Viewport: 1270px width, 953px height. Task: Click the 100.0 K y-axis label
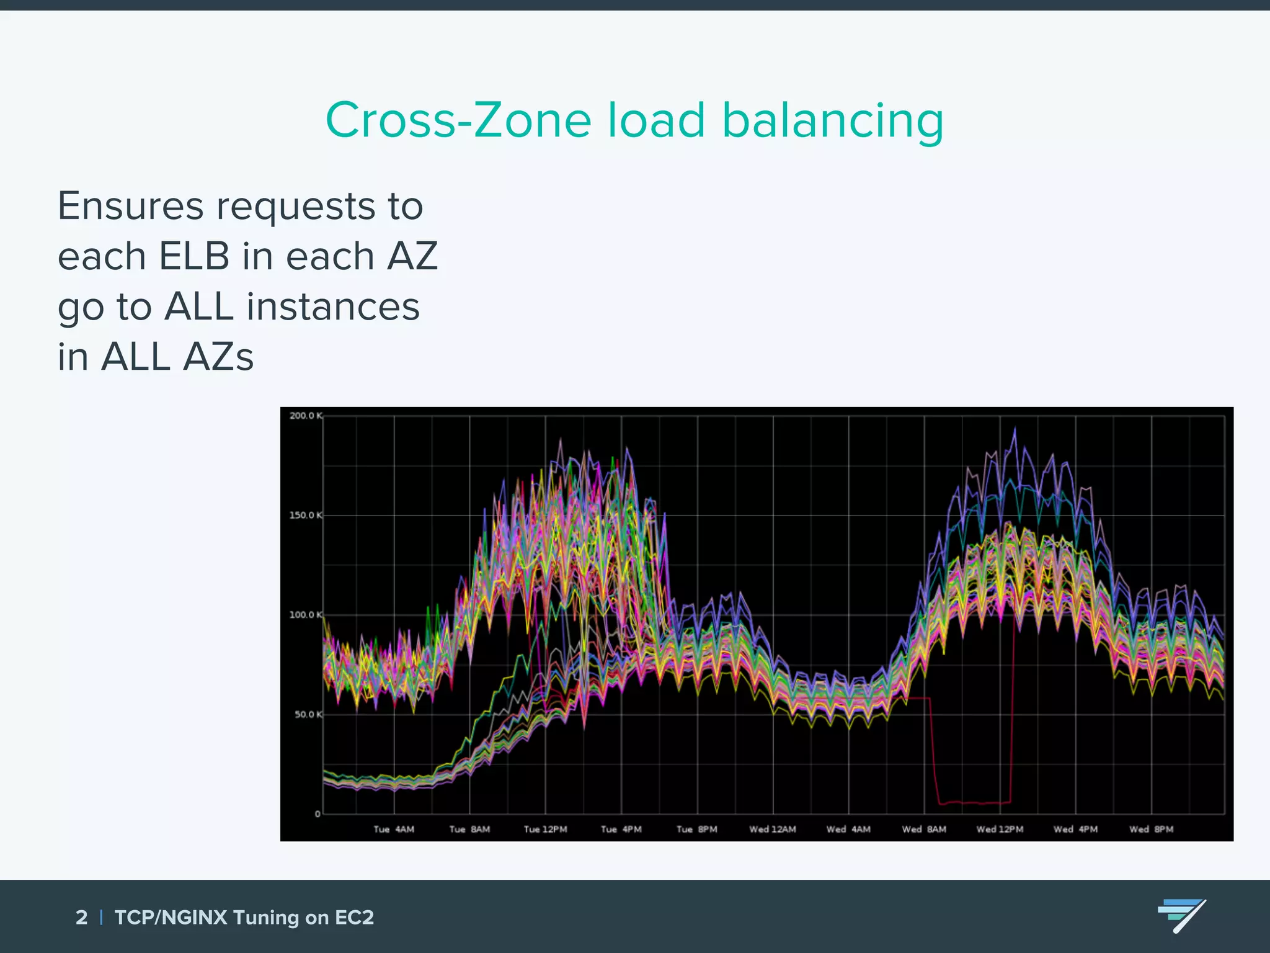click(x=306, y=615)
